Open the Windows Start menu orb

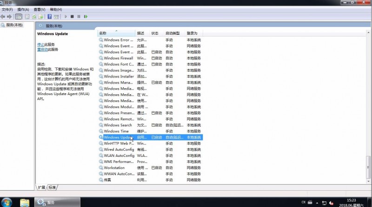point(7,202)
